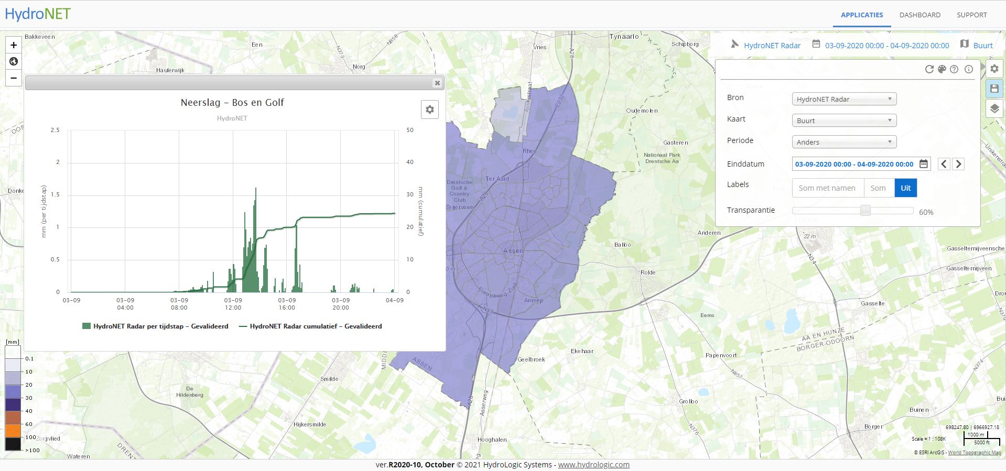Click the tallest rainfall bar in chart
The height and width of the screenshot is (471, 1006).
(255, 240)
